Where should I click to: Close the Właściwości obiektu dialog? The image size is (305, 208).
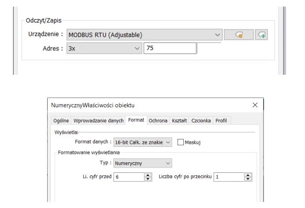pos(255,105)
